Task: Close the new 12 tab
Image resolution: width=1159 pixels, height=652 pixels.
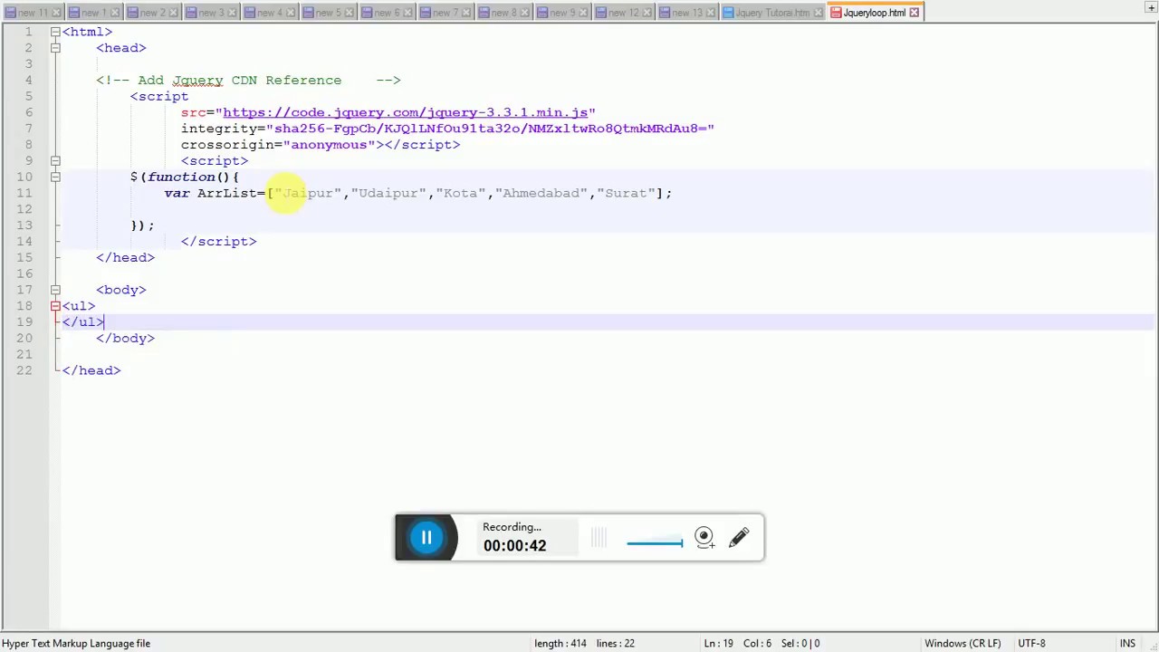Action: 647,13
